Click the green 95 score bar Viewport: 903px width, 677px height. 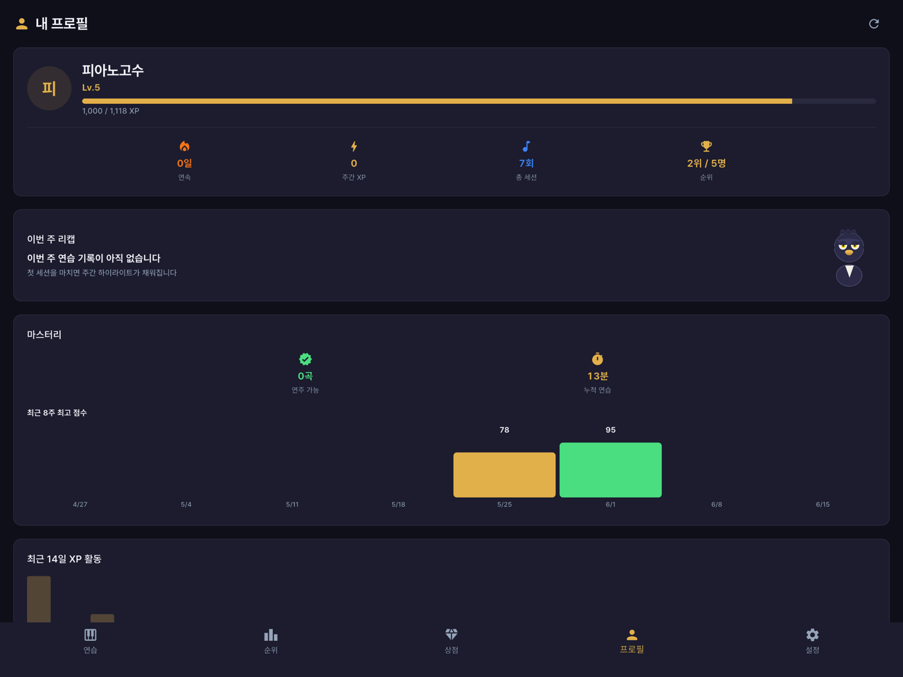pyautogui.click(x=611, y=470)
